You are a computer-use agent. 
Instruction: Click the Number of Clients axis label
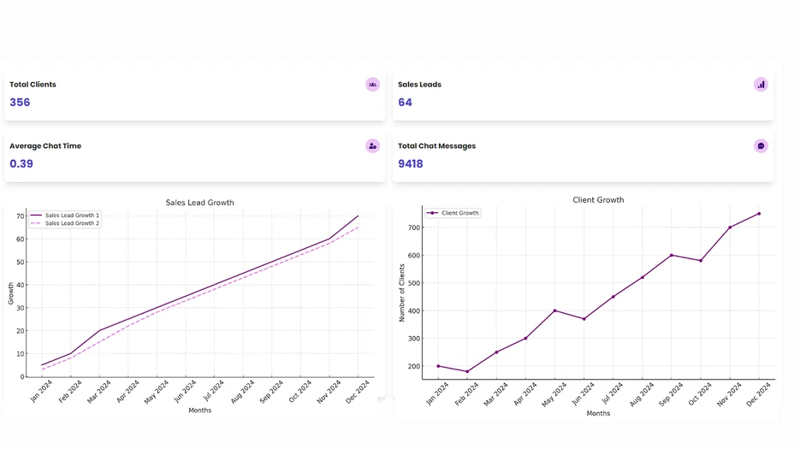(402, 292)
